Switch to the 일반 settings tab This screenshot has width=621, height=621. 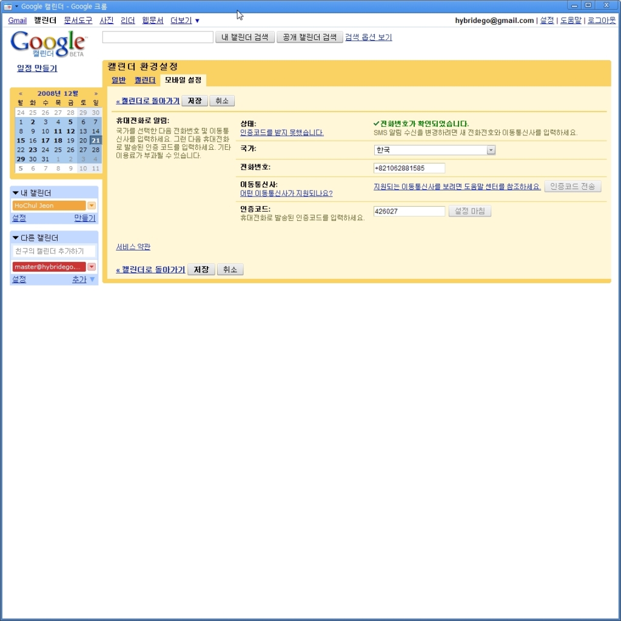pos(118,80)
